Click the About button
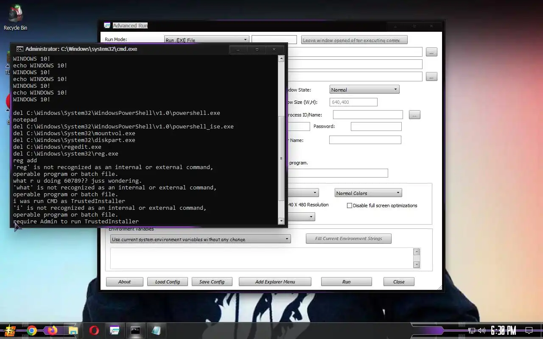The image size is (543, 339). [125, 282]
